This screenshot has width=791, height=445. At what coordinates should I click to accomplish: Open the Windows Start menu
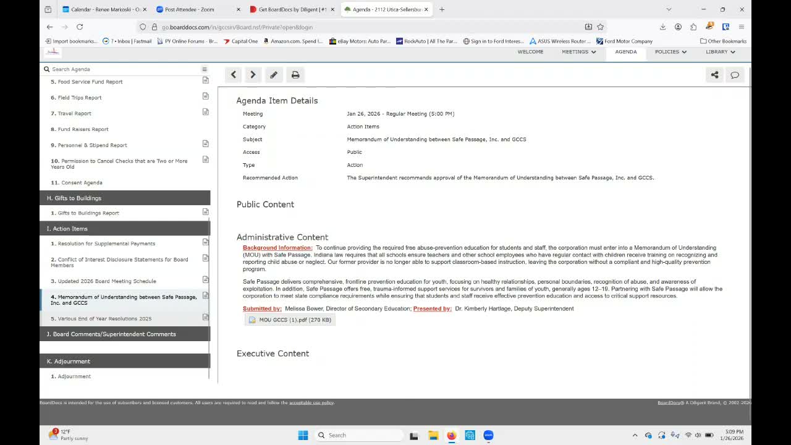[x=303, y=435]
